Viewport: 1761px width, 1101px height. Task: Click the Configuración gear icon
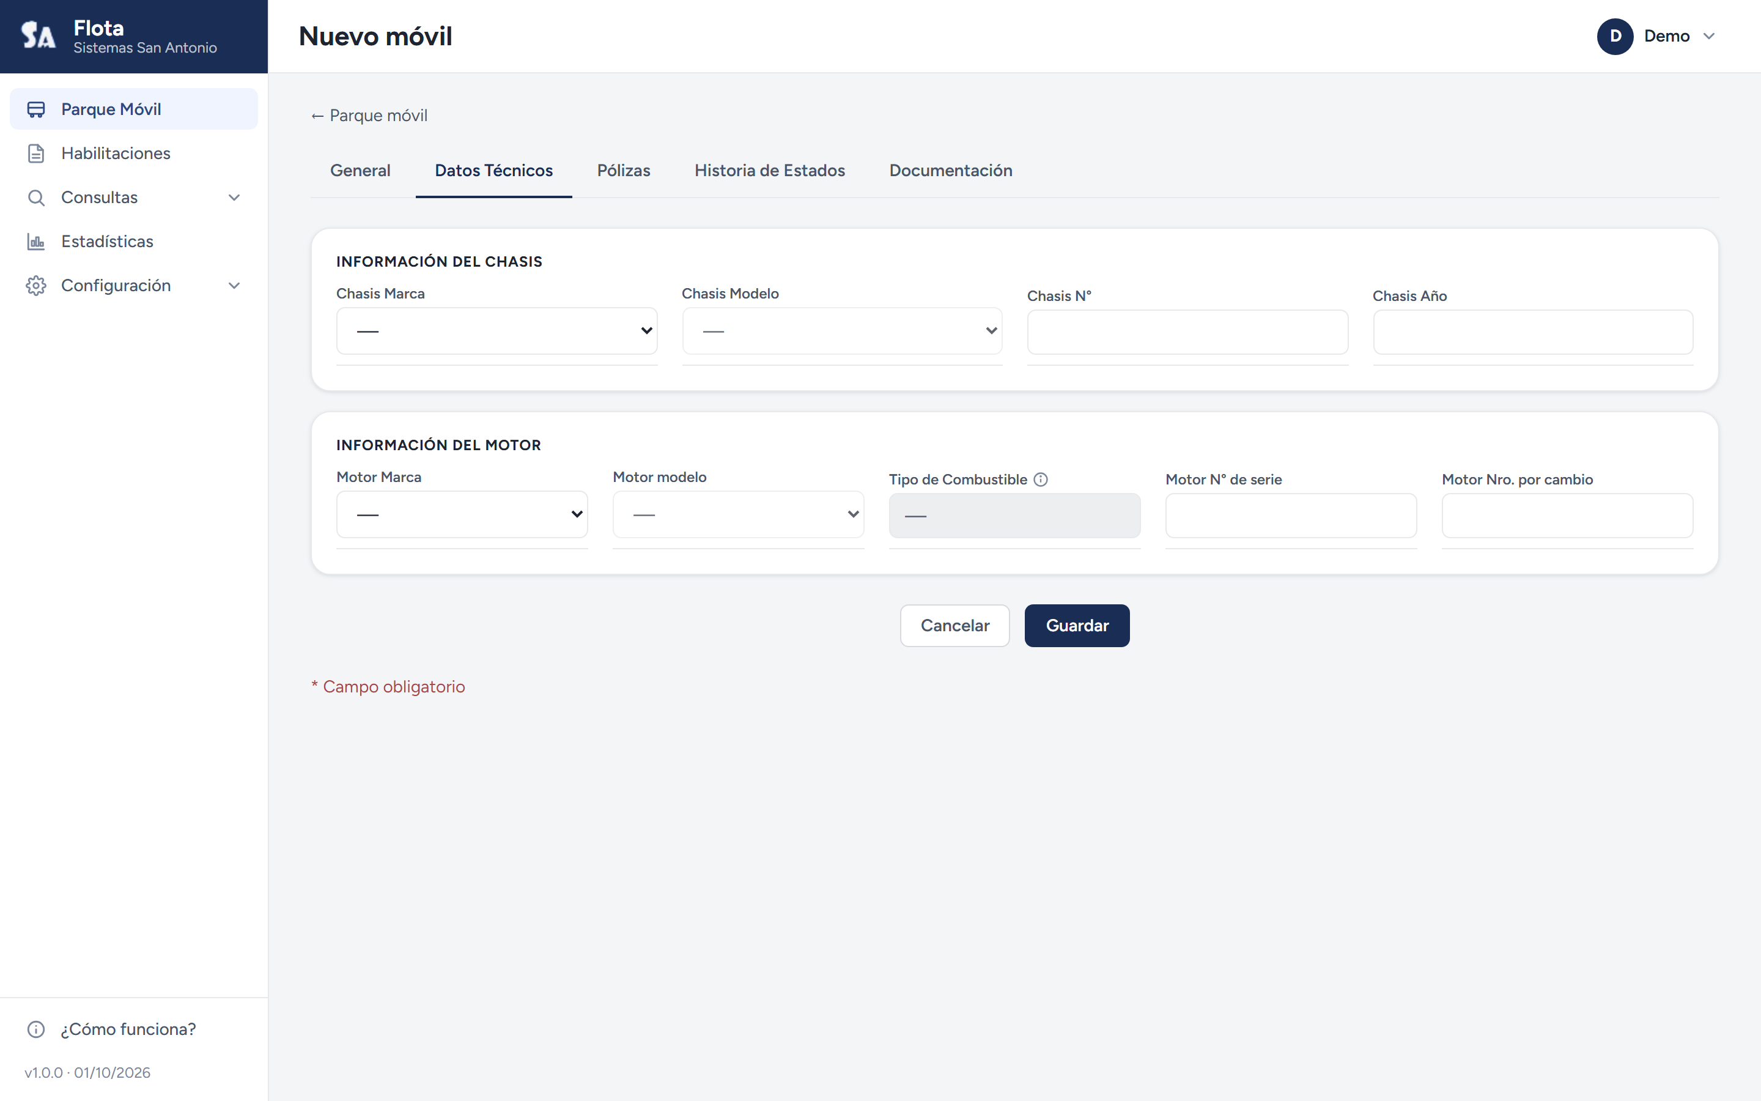35,286
